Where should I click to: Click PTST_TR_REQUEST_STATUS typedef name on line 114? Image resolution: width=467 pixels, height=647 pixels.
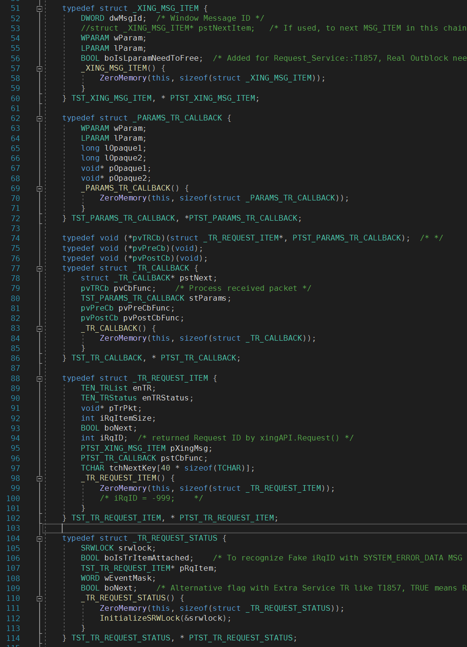coord(241,638)
